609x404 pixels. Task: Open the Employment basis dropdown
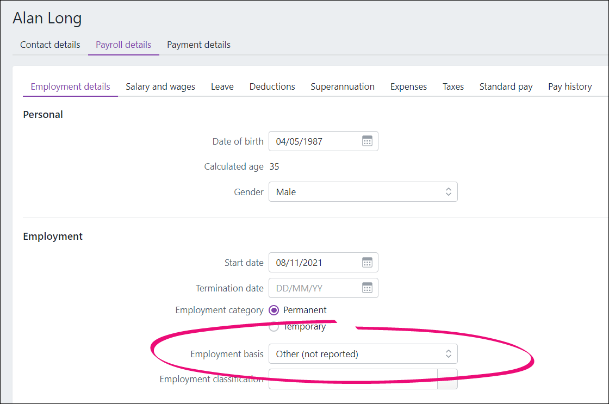click(x=363, y=354)
